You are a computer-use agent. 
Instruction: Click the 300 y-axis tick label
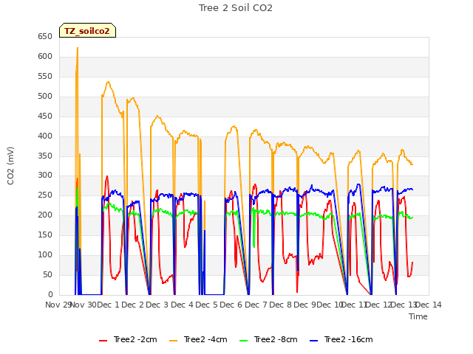[x=45, y=176]
